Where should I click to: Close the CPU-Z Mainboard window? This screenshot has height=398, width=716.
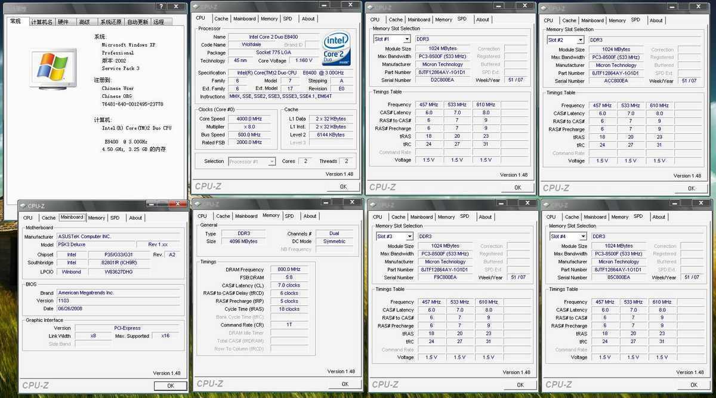click(177, 205)
